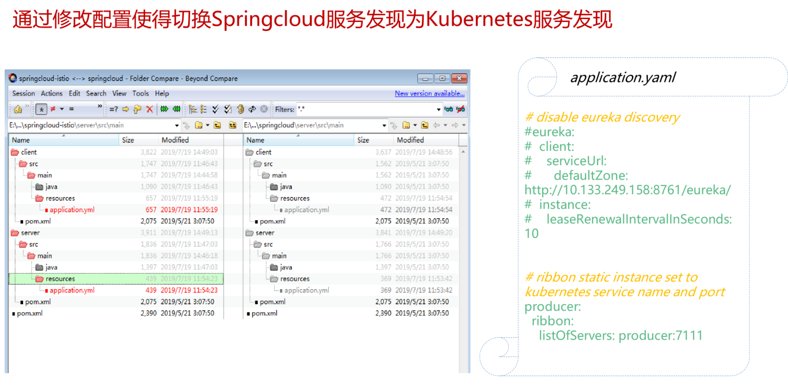Open the Search menu
788x387 pixels.
(x=96, y=94)
